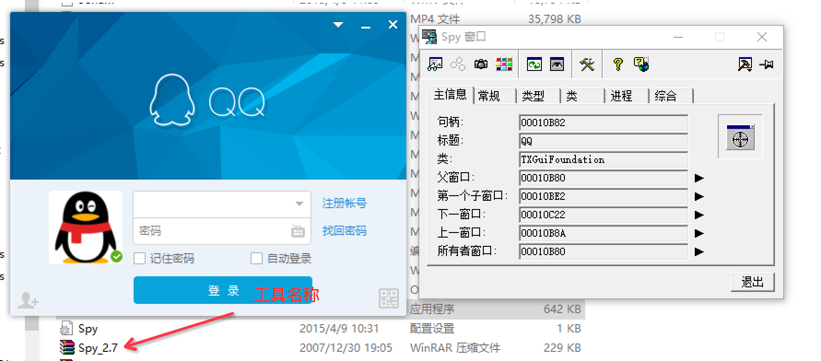821x361 pixels.
Task: Click the add account icon in QQ window
Action: [28, 300]
